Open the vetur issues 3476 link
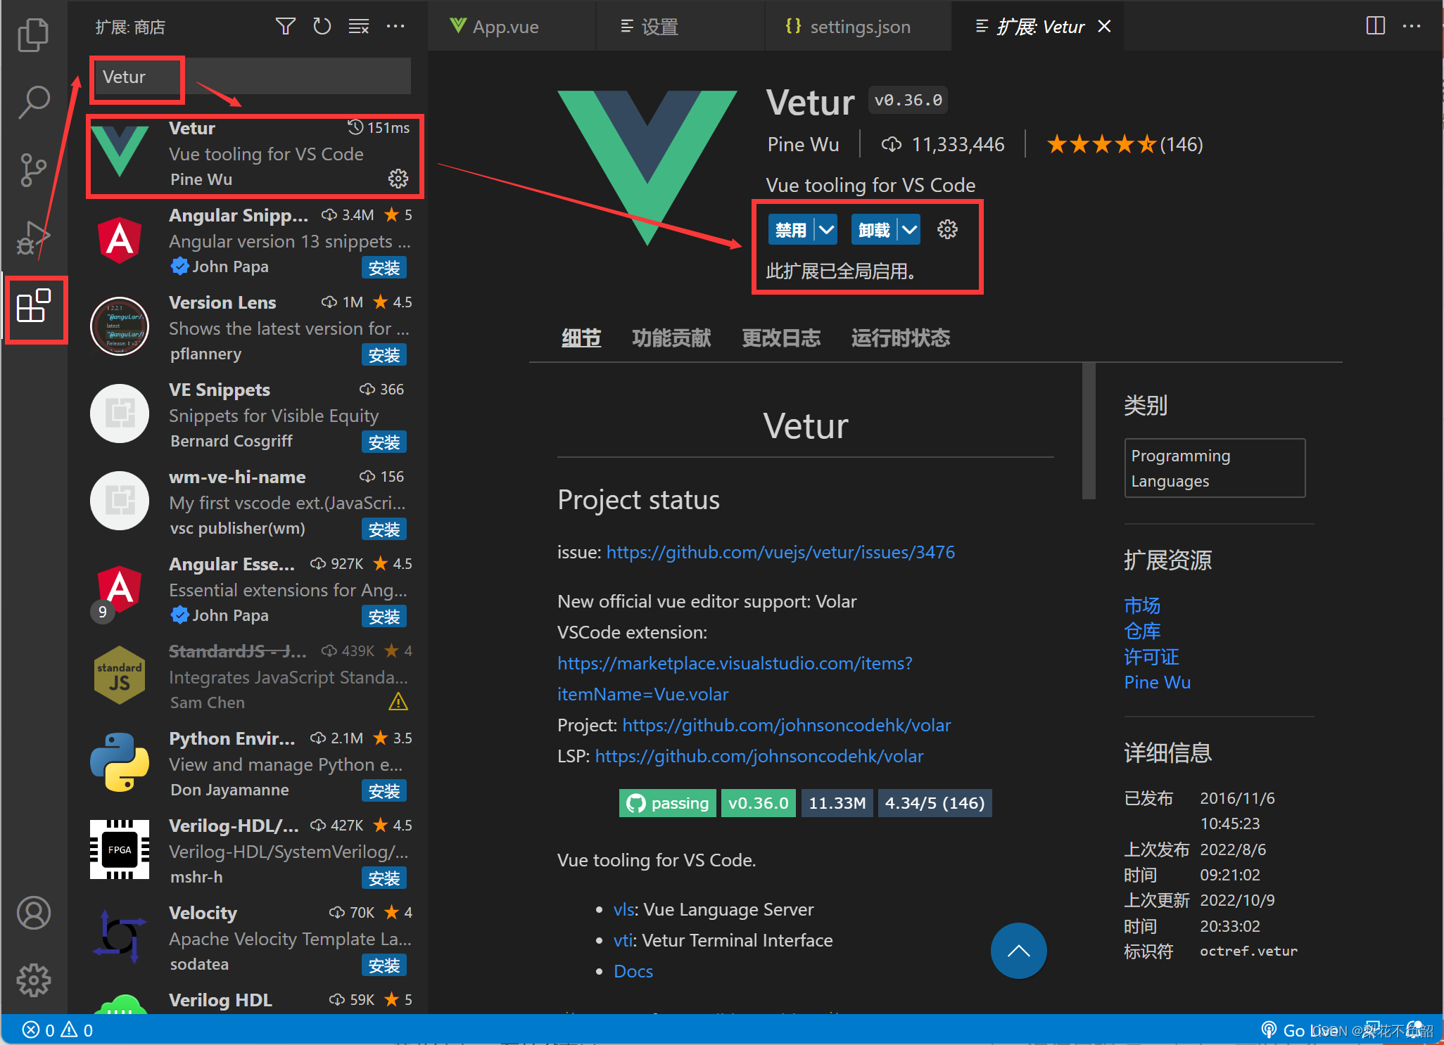 [x=780, y=552]
